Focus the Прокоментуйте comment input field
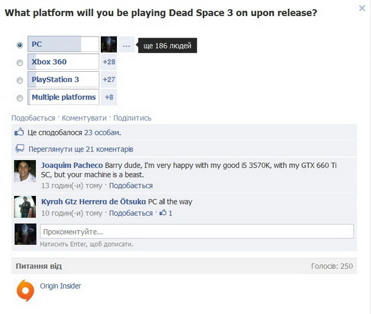371x314 pixels. tap(197, 231)
